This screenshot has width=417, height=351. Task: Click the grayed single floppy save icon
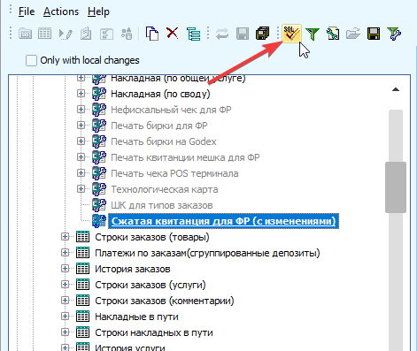[243, 34]
